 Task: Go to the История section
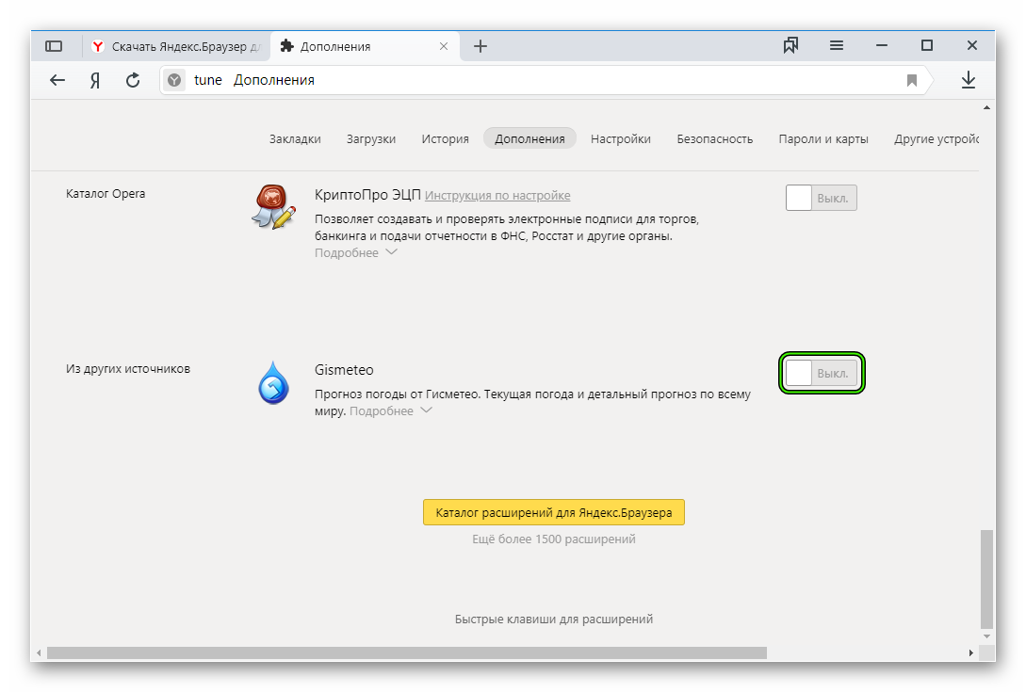pos(445,138)
